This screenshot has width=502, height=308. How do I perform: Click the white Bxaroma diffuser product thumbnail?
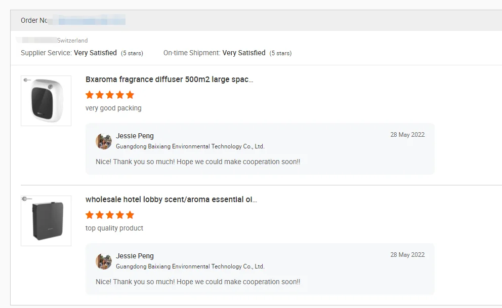coord(46,101)
